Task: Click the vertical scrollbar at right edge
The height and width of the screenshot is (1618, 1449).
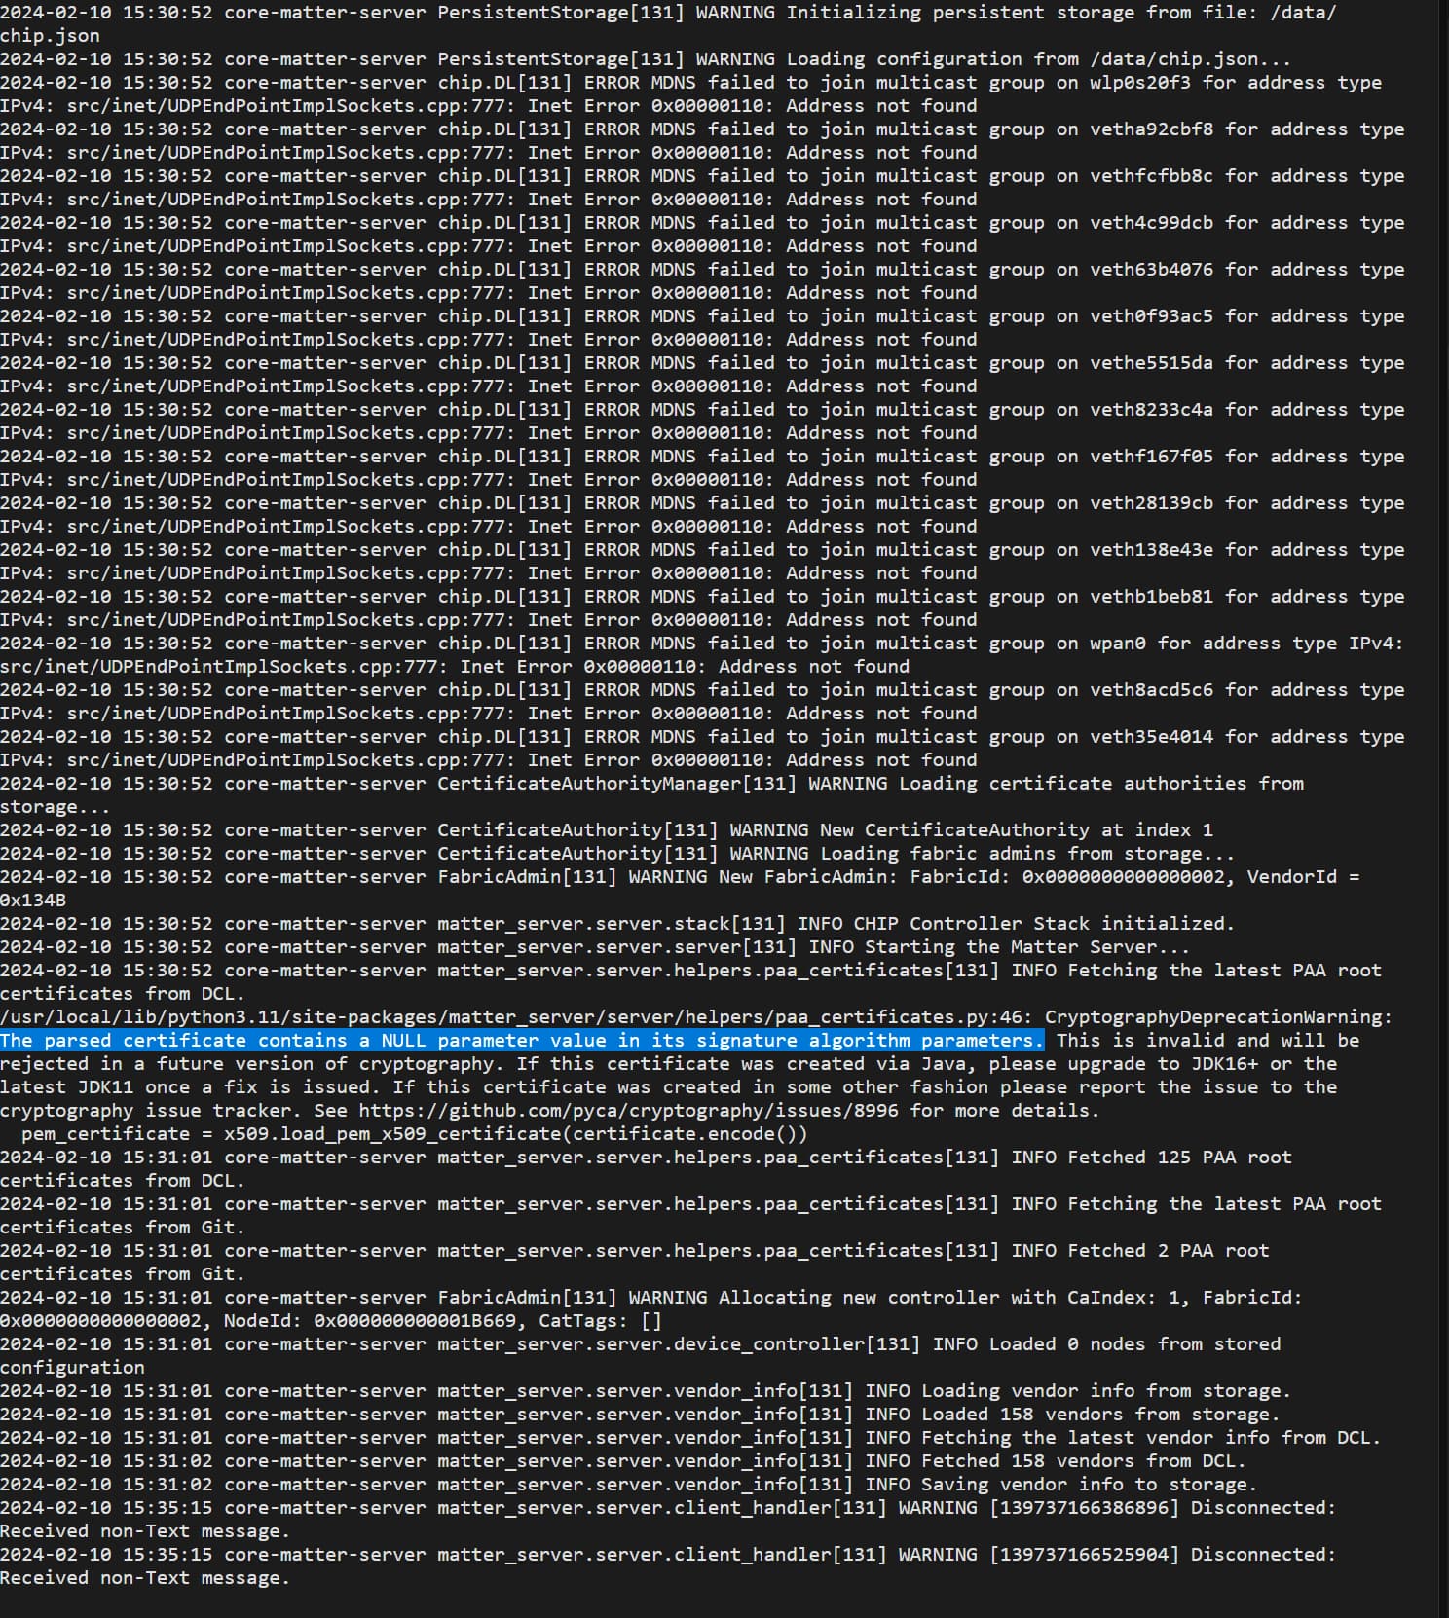Action: [1443, 779]
